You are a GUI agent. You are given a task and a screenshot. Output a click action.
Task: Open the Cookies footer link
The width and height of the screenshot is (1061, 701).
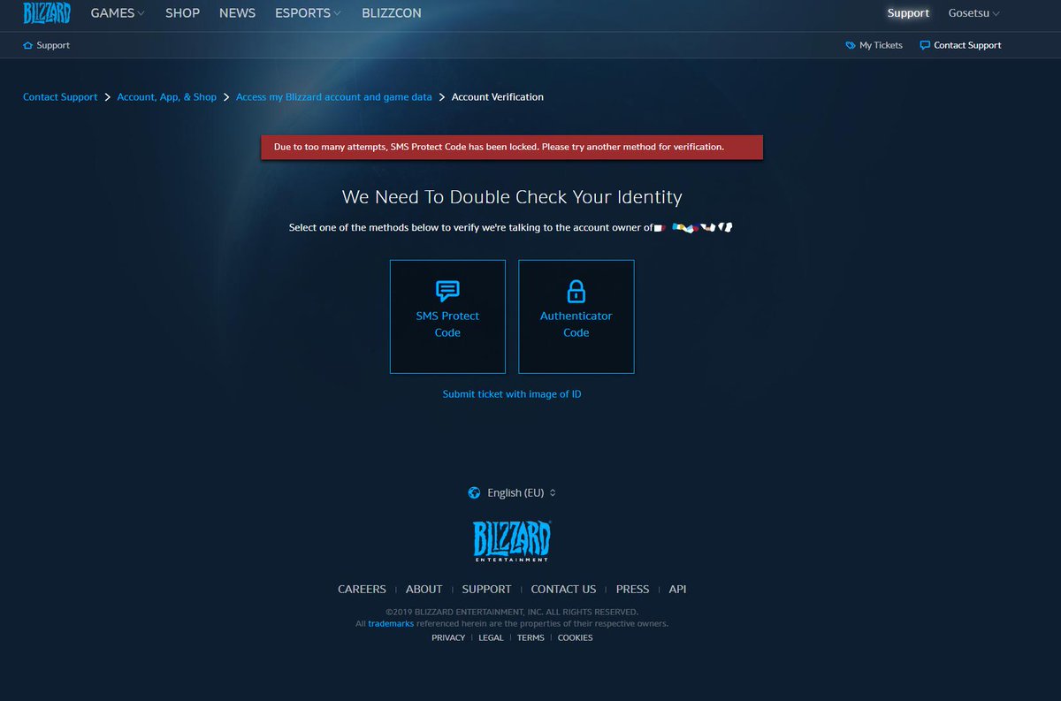click(576, 638)
